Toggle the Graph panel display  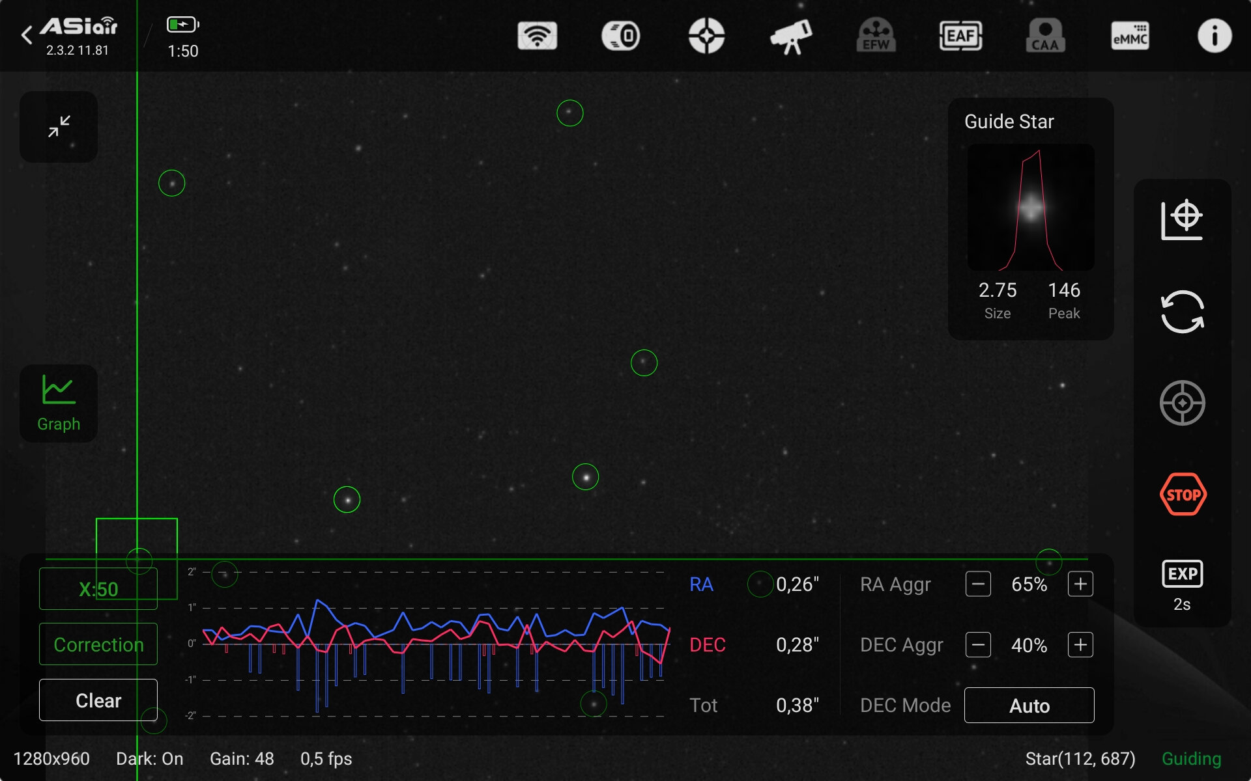(59, 404)
